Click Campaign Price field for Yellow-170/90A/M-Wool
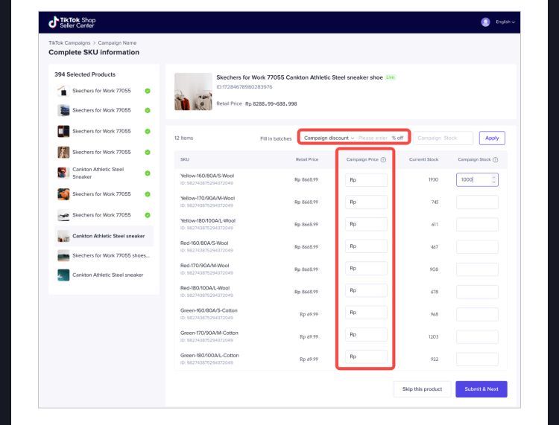The height and width of the screenshot is (425, 559). (366, 202)
